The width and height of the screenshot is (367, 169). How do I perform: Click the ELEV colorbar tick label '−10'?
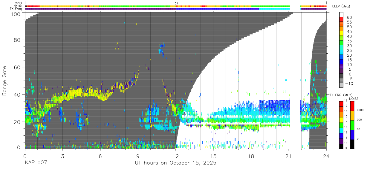[349, 83]
